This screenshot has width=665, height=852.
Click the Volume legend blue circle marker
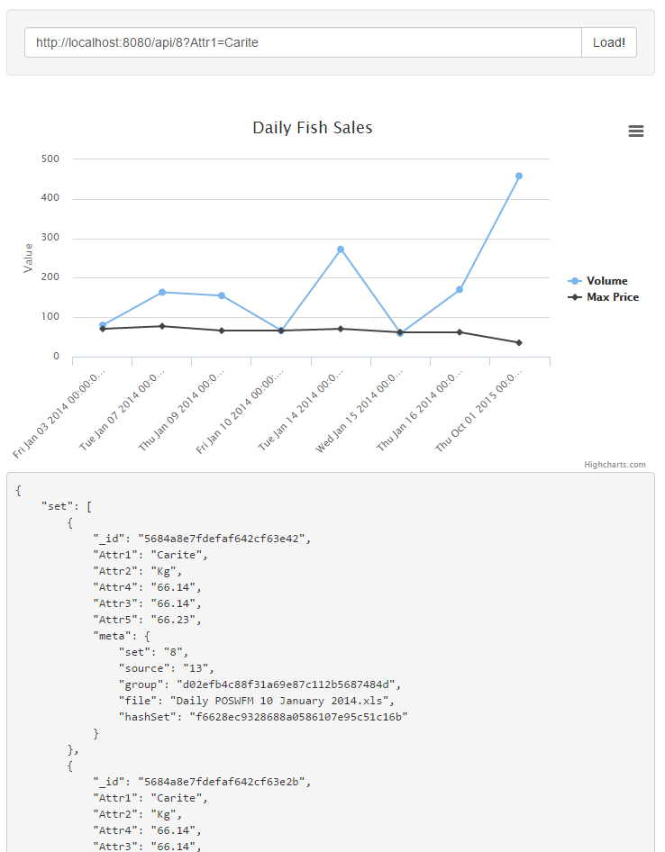(x=575, y=281)
